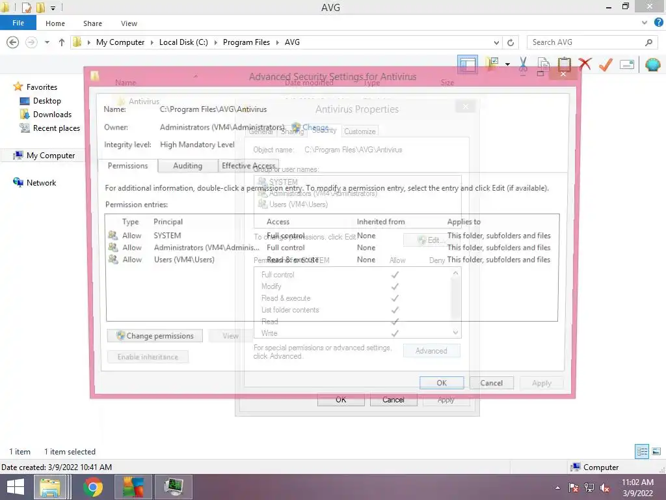Expand the chevron after Local Disk (C:) breadcrumb
This screenshot has height=500, width=666.
coord(215,42)
